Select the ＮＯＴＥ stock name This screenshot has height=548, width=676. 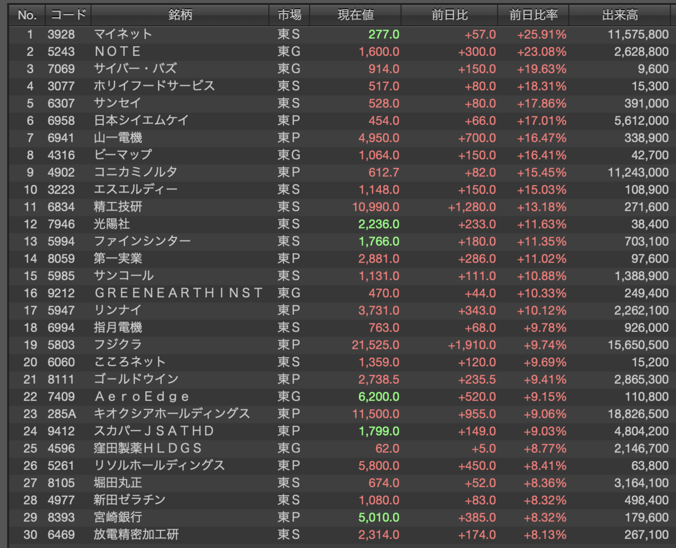tap(118, 52)
